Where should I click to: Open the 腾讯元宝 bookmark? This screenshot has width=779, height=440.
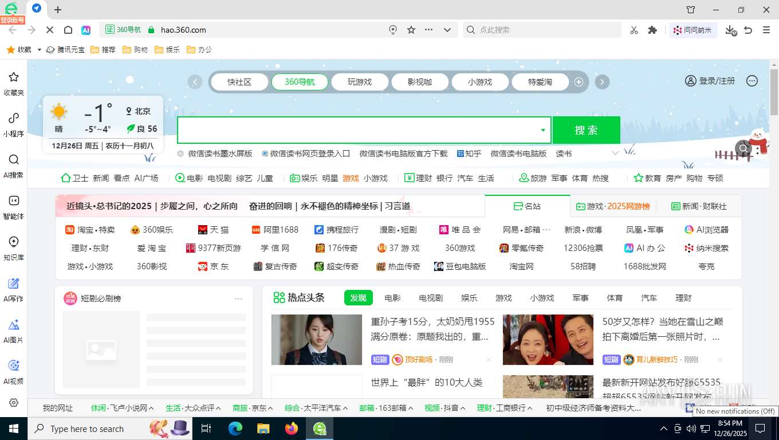point(65,50)
